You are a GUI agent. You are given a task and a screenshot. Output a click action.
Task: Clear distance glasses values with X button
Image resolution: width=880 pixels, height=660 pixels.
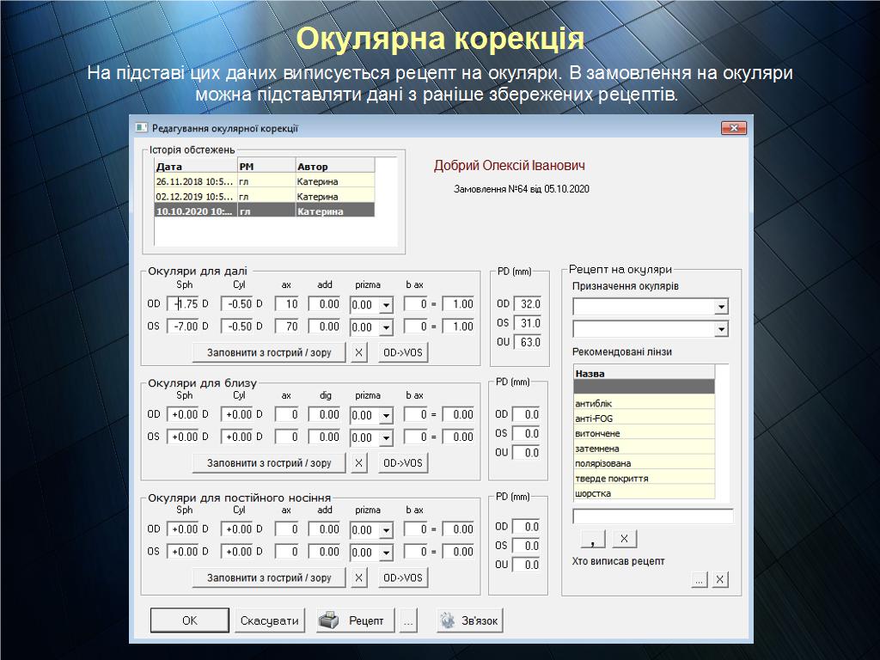tap(359, 352)
